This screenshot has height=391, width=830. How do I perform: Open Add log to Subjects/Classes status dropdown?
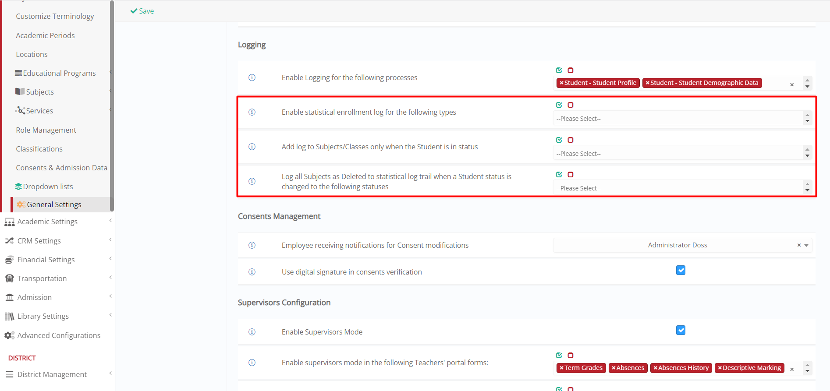(682, 153)
